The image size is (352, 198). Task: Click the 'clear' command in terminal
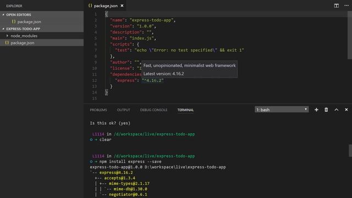tap(105, 139)
